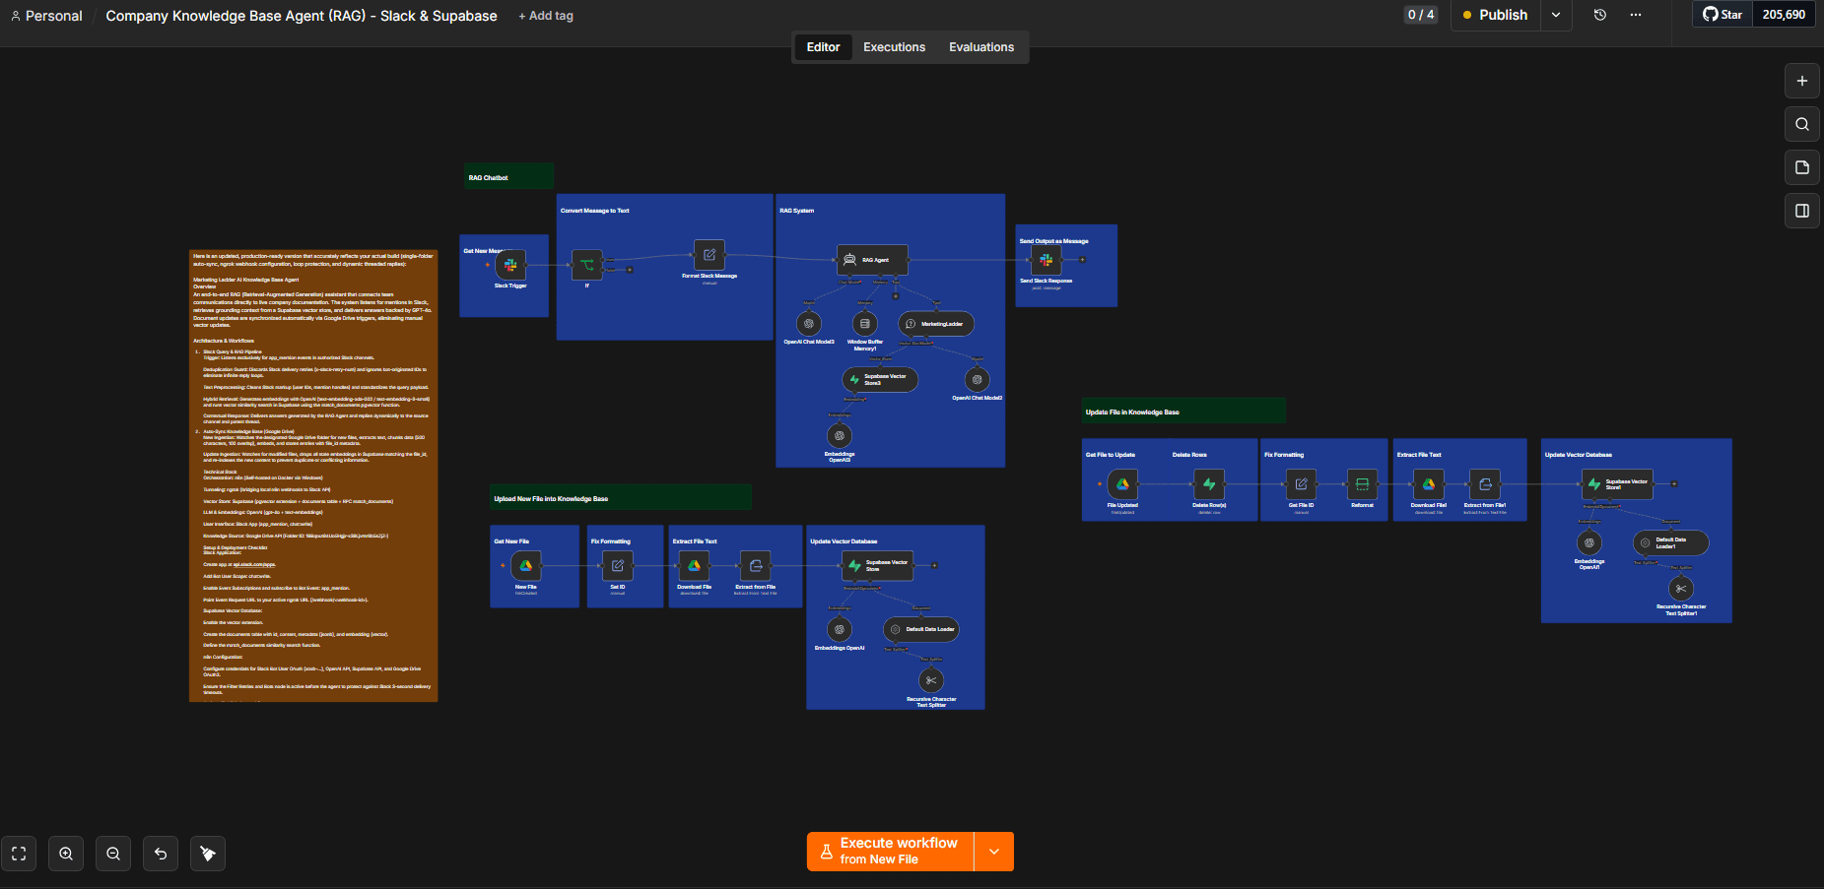Open the Send Slack Response node
The image size is (1824, 889).
pos(1047,260)
